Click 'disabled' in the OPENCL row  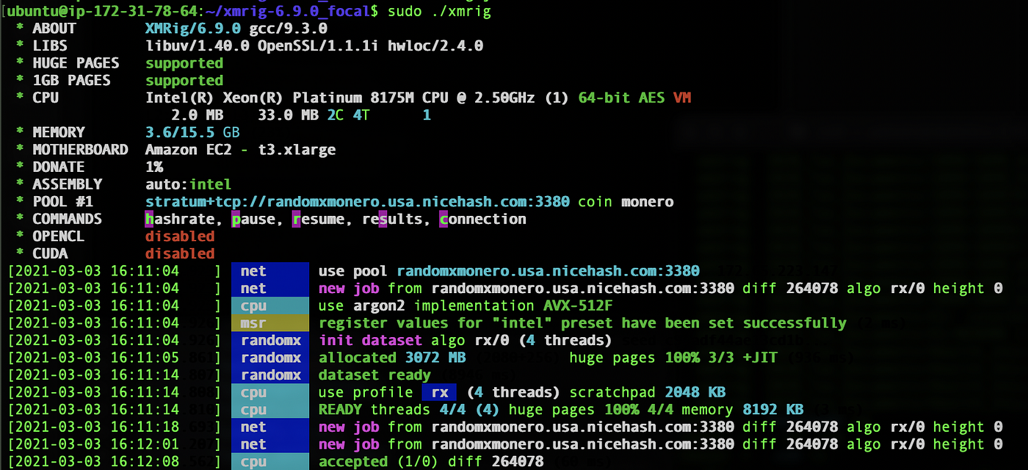(x=180, y=236)
